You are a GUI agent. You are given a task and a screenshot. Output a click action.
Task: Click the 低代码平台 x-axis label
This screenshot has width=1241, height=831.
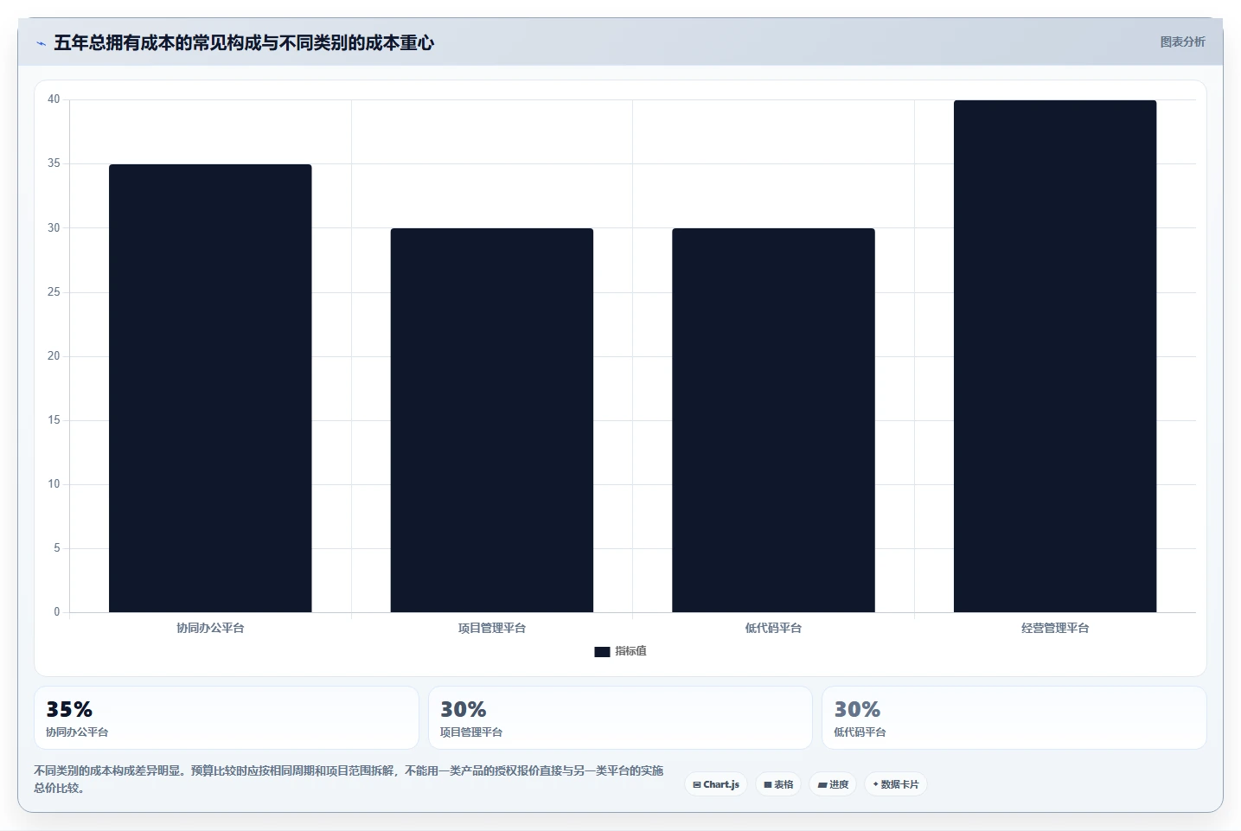click(x=773, y=628)
